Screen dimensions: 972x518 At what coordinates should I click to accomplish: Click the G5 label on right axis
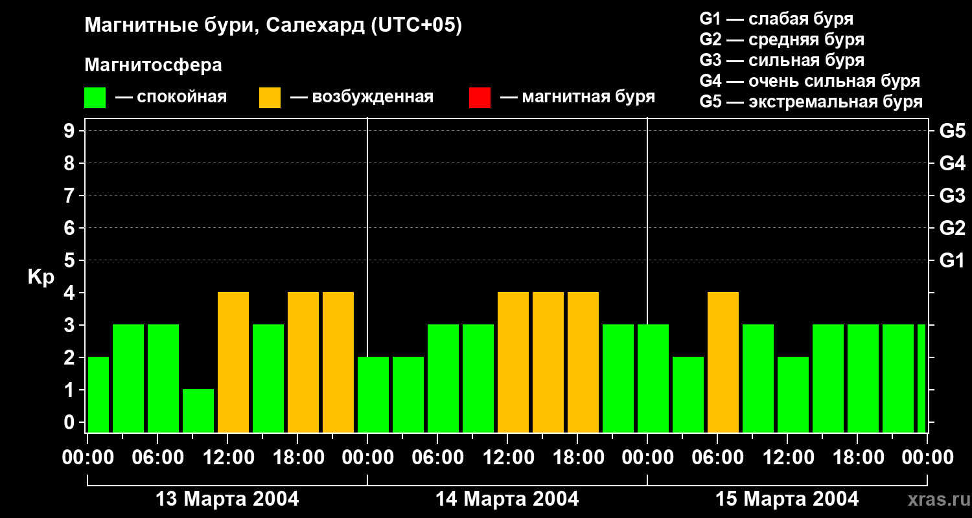(x=952, y=131)
